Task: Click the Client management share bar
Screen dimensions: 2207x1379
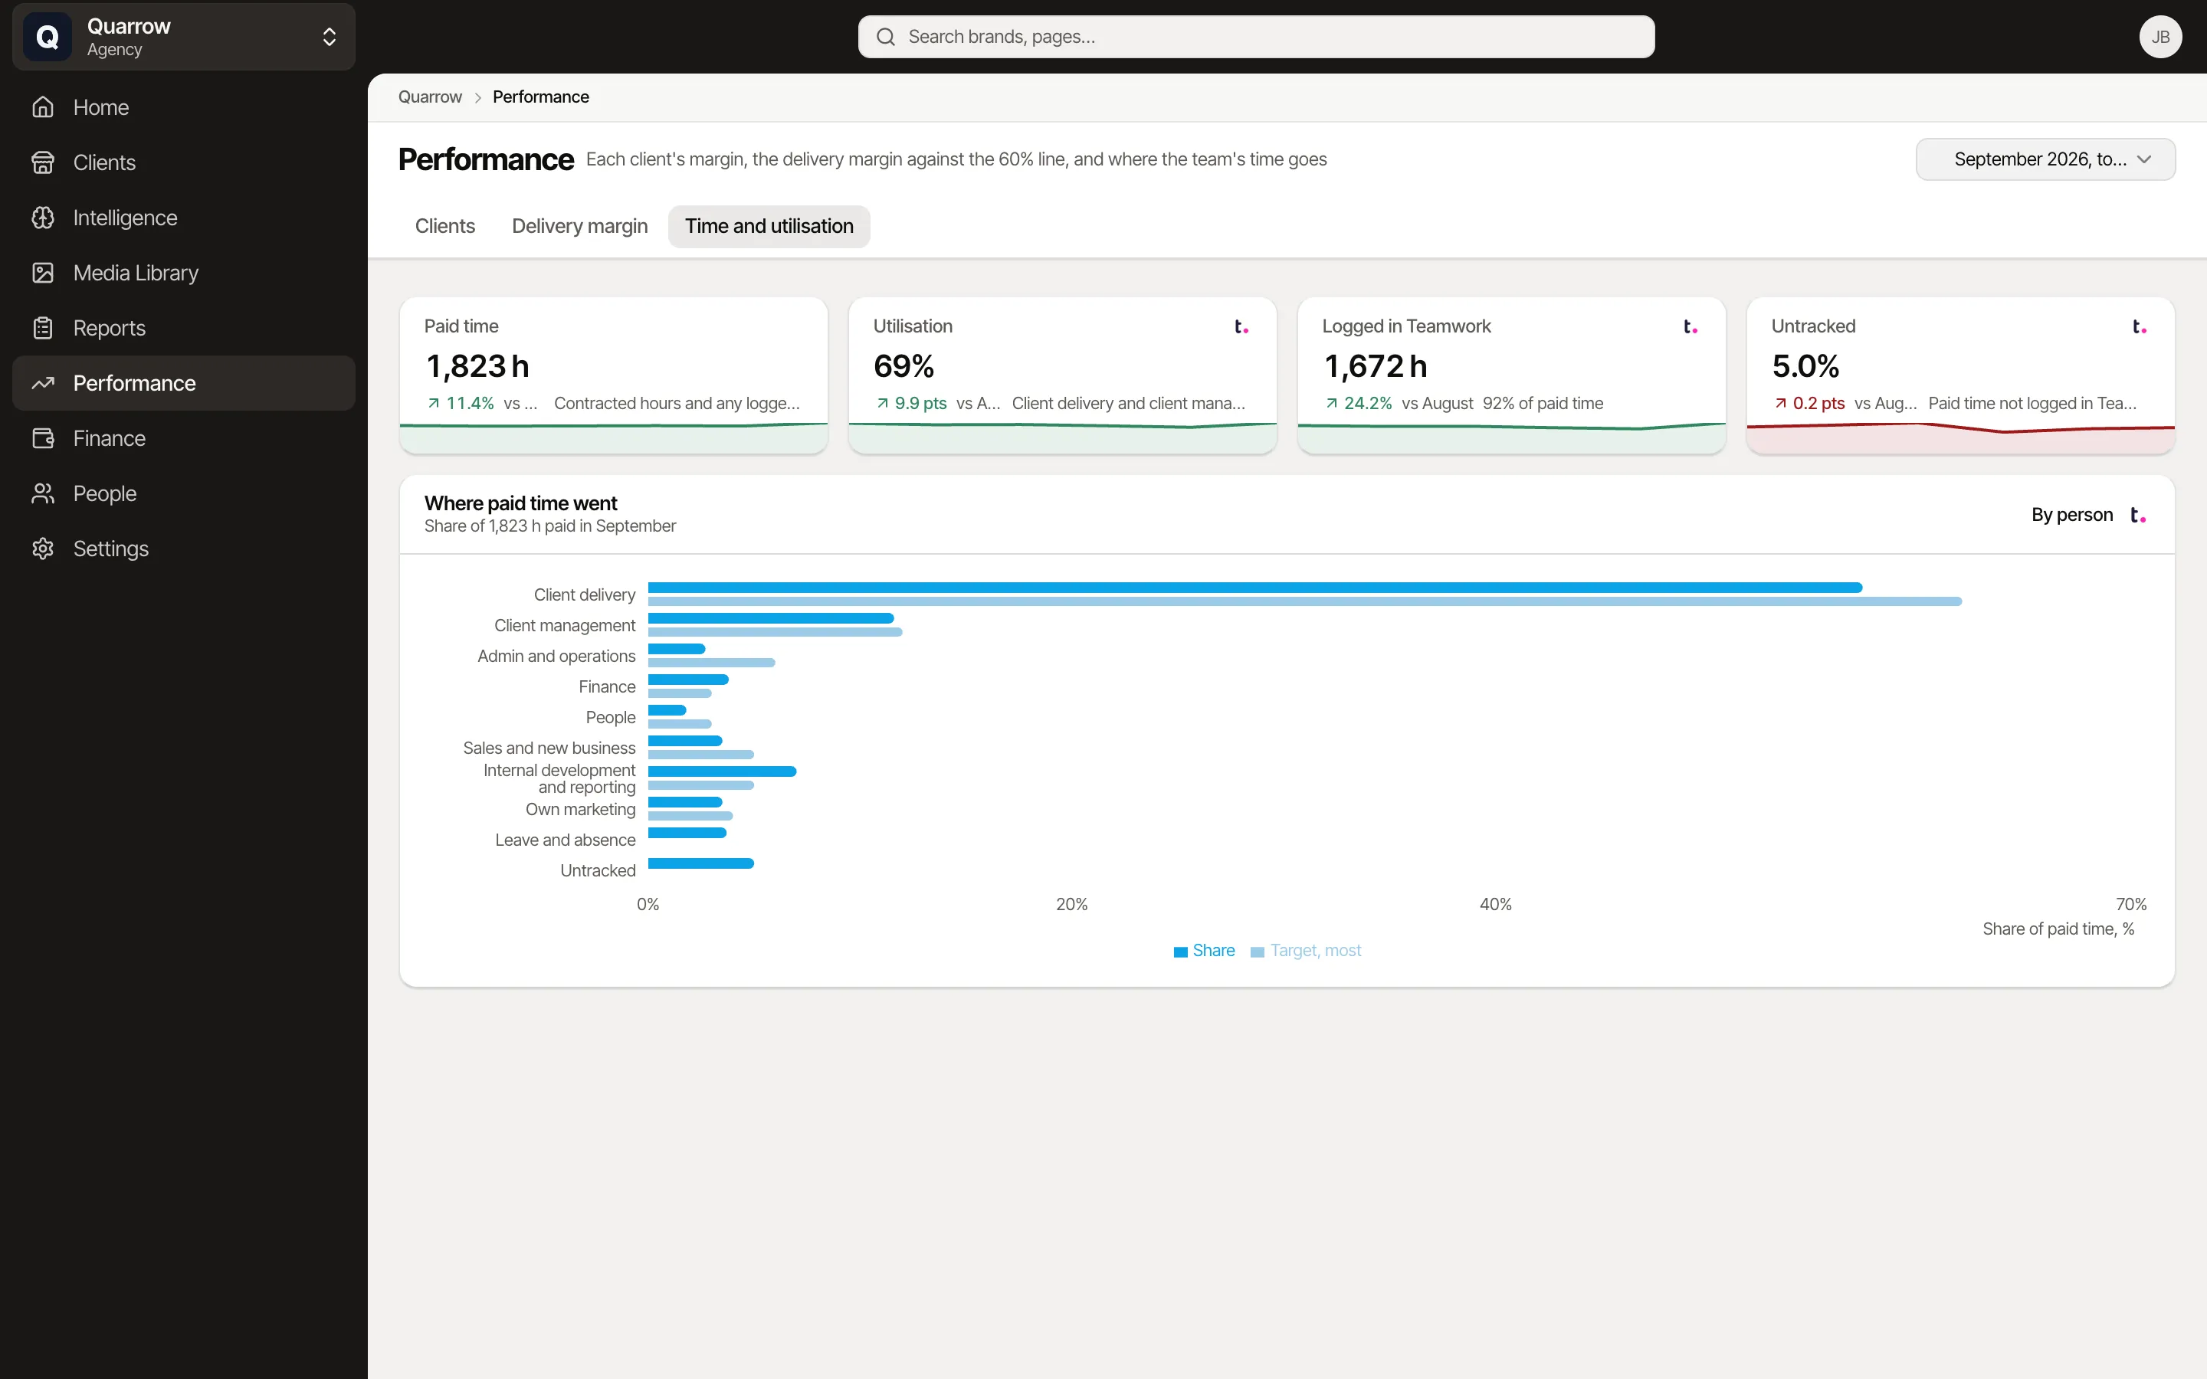Action: tap(771, 618)
